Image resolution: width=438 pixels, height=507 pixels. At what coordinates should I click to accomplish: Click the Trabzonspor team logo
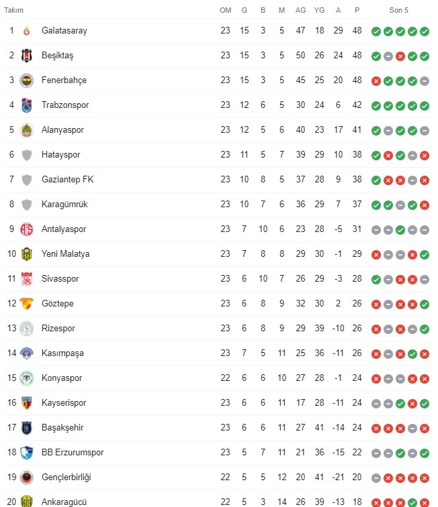pos(27,105)
